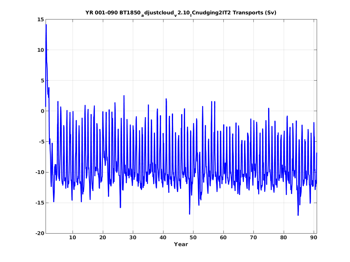Click the lowest trough near year 85
This screenshot has width=350, height=262.
pos(298,215)
